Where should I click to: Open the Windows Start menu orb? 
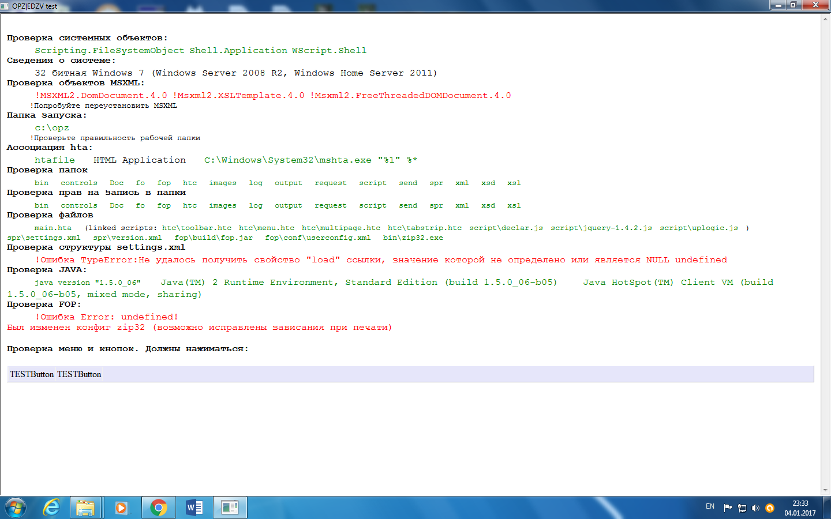(x=16, y=507)
